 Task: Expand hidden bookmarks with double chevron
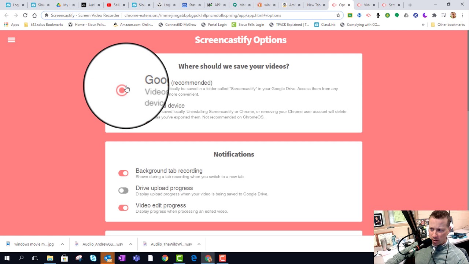pos(423,25)
